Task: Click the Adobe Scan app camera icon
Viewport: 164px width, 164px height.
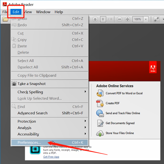Action: pos(35,150)
